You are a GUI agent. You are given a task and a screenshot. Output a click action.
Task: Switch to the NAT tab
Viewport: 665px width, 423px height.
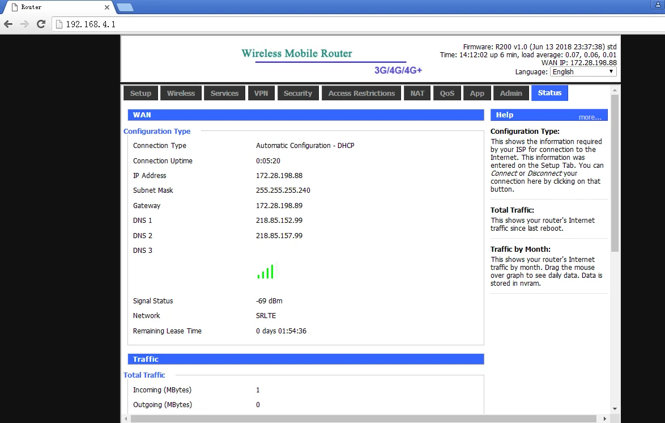point(417,94)
